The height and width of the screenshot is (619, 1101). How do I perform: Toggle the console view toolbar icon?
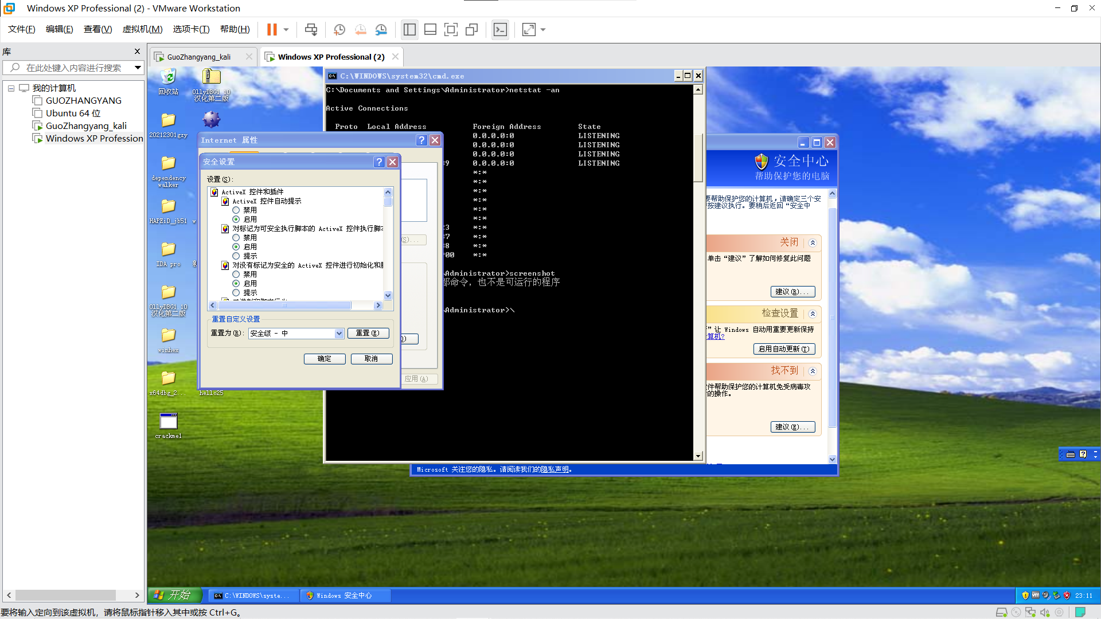[x=500, y=29]
